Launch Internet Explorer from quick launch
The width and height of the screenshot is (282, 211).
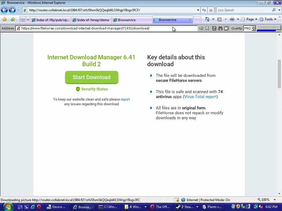pyautogui.click(x=33, y=207)
